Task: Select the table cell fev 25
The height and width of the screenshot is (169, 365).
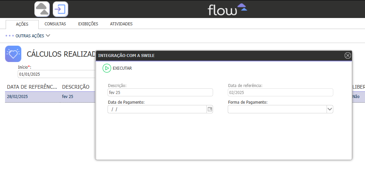Action: pyautogui.click(x=67, y=96)
